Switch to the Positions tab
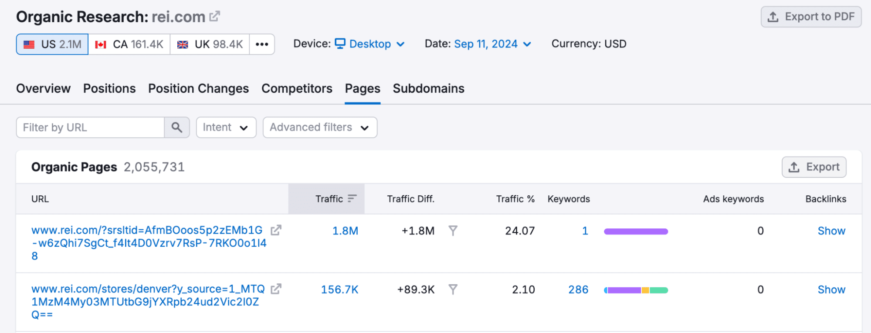The width and height of the screenshot is (871, 333). pos(109,88)
